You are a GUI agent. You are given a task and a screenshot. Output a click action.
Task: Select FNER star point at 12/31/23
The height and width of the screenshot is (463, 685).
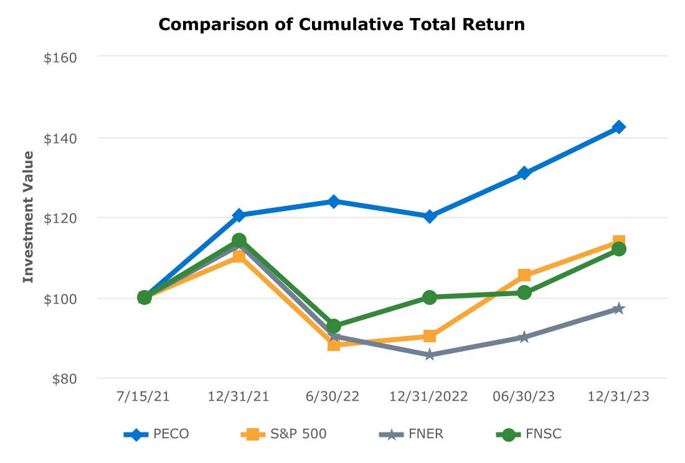[x=619, y=309]
